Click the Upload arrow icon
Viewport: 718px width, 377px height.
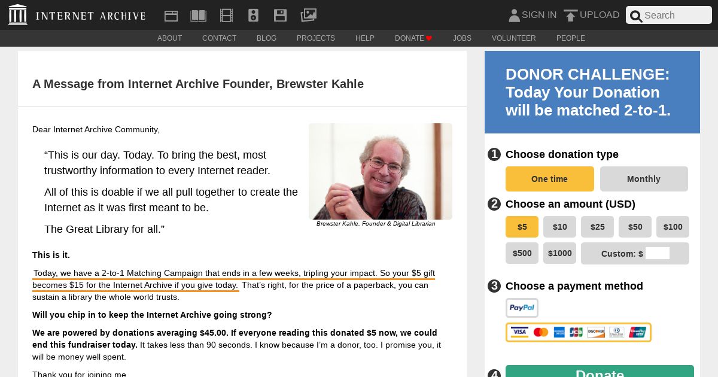tap(571, 16)
